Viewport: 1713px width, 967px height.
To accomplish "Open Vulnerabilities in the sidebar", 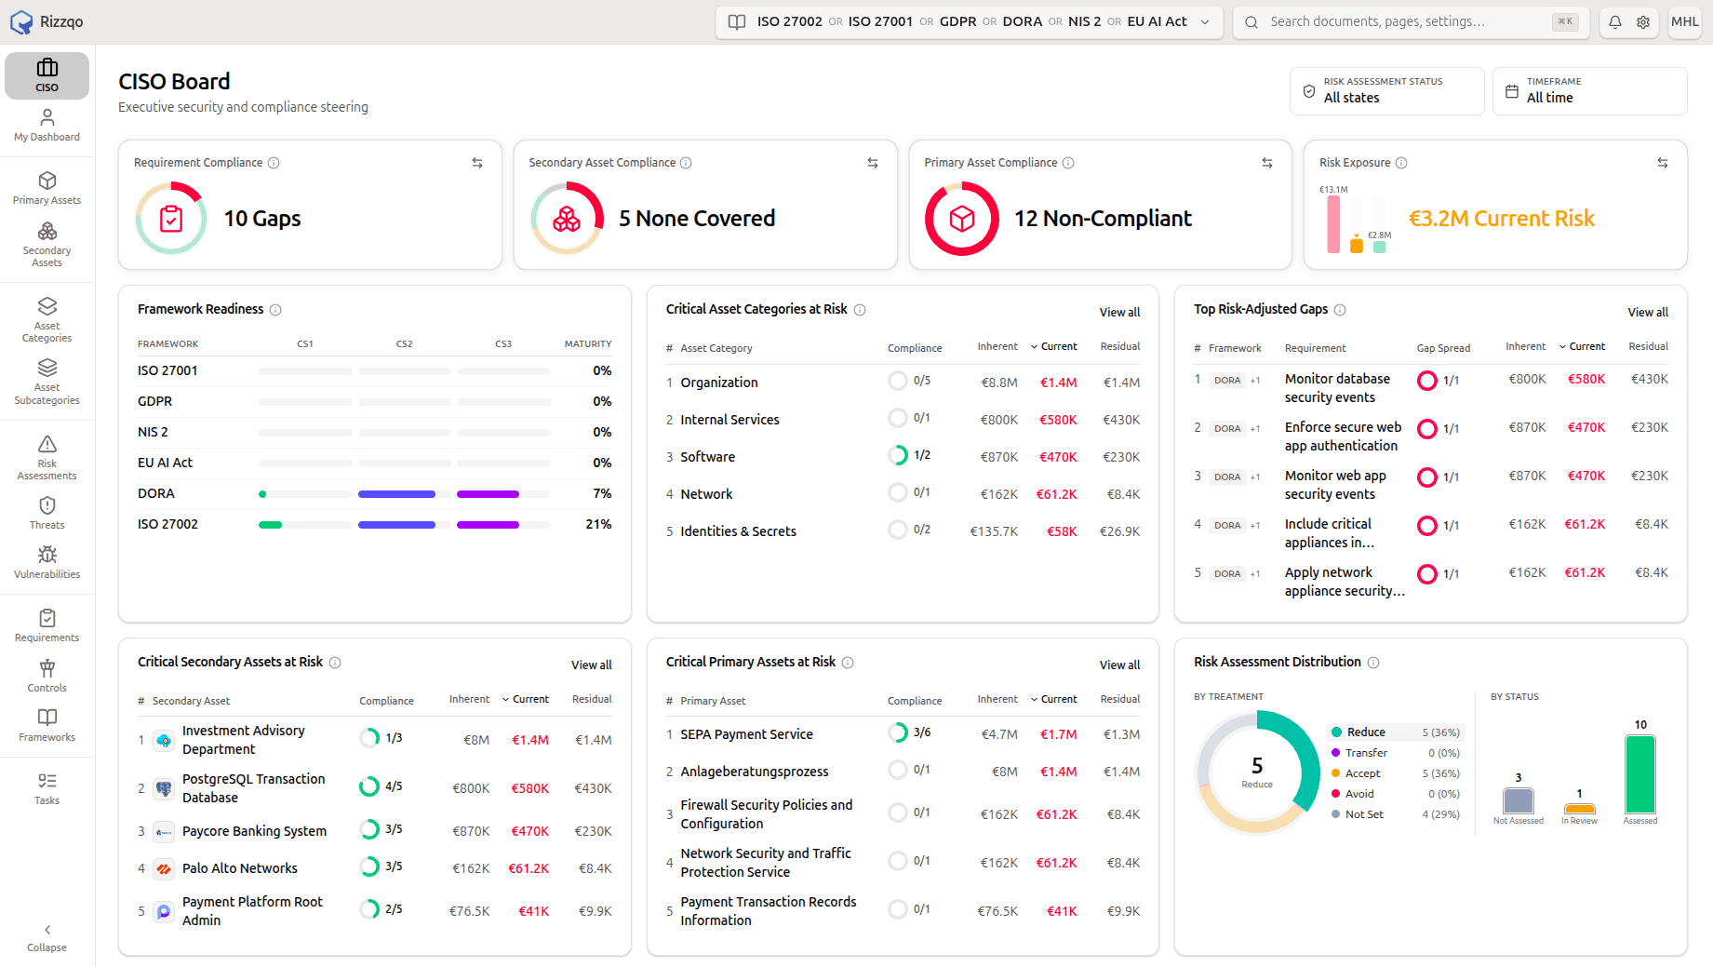I will pos(47,562).
